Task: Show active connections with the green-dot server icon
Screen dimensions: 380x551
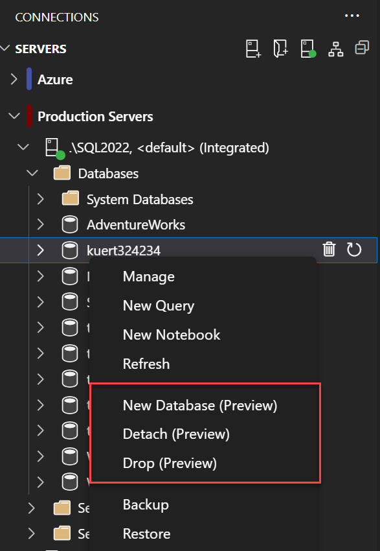Action: coord(307,47)
